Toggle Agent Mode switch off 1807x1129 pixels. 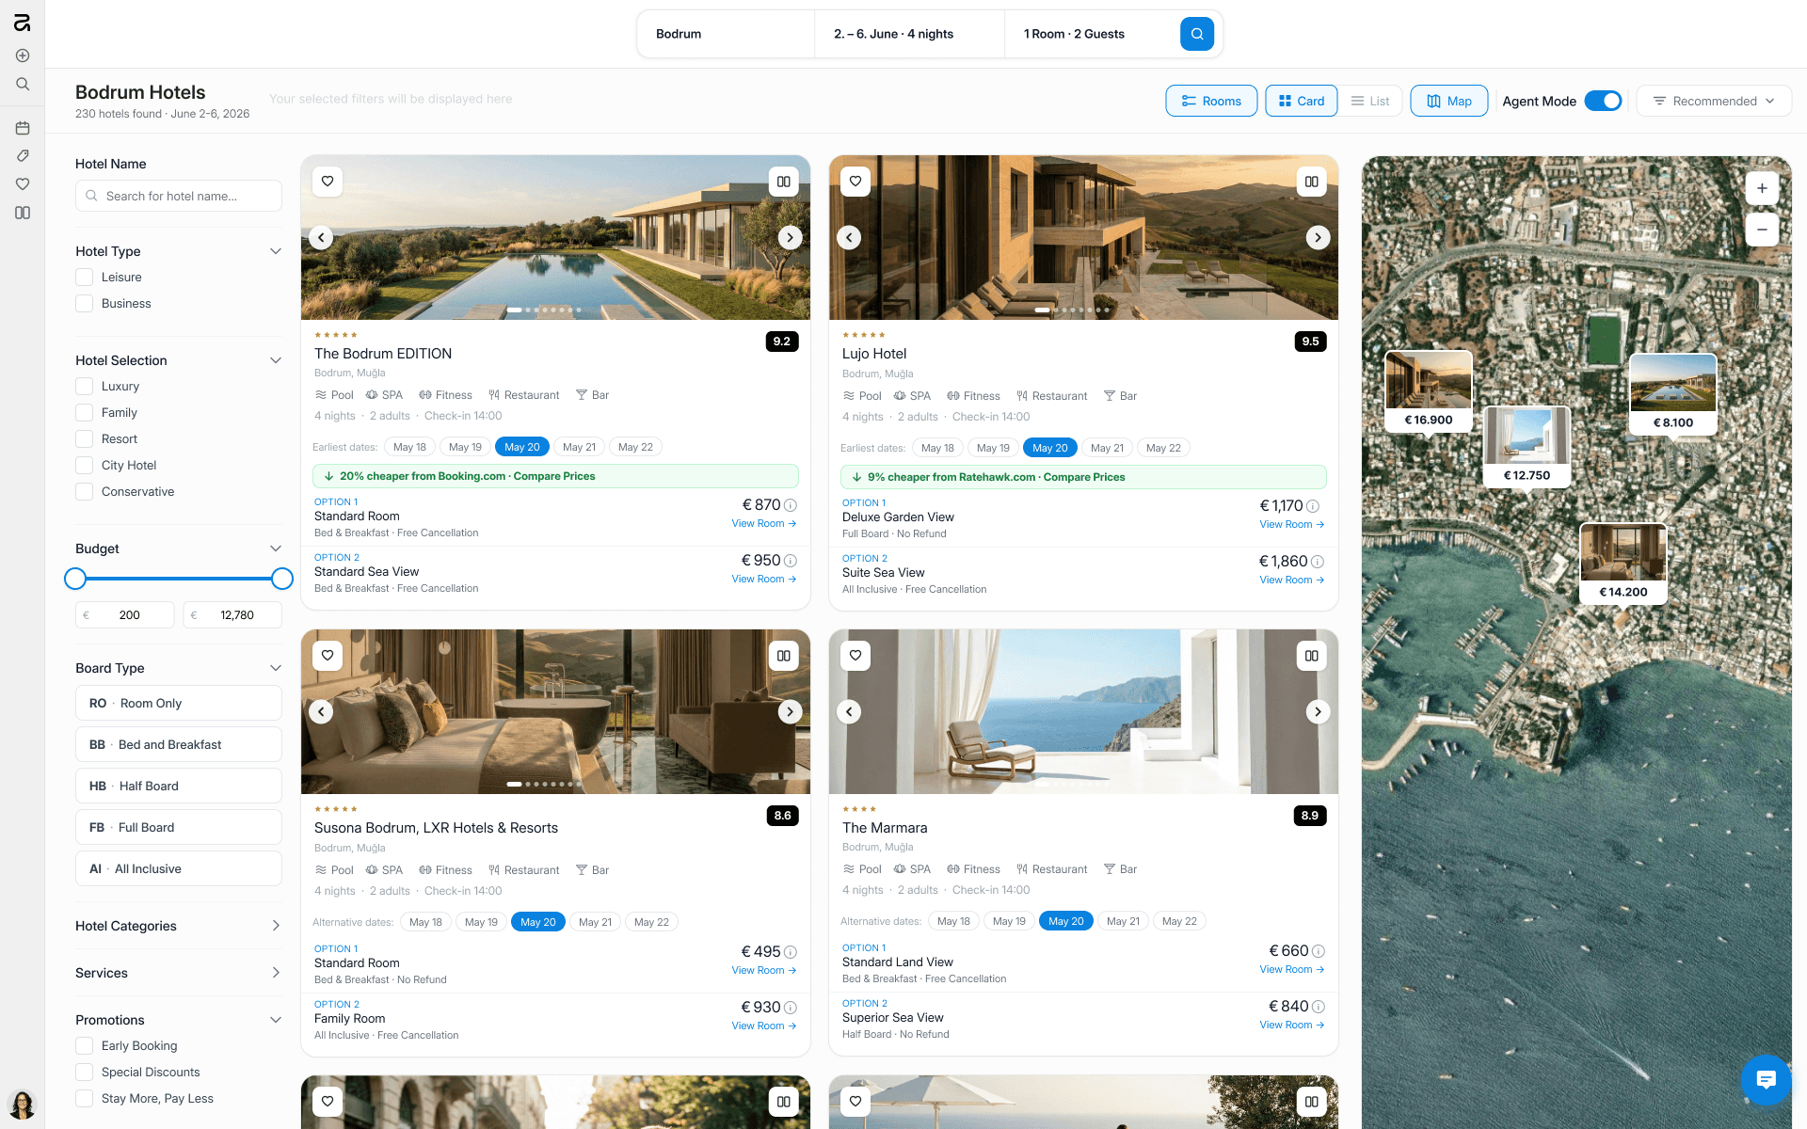tap(1603, 101)
